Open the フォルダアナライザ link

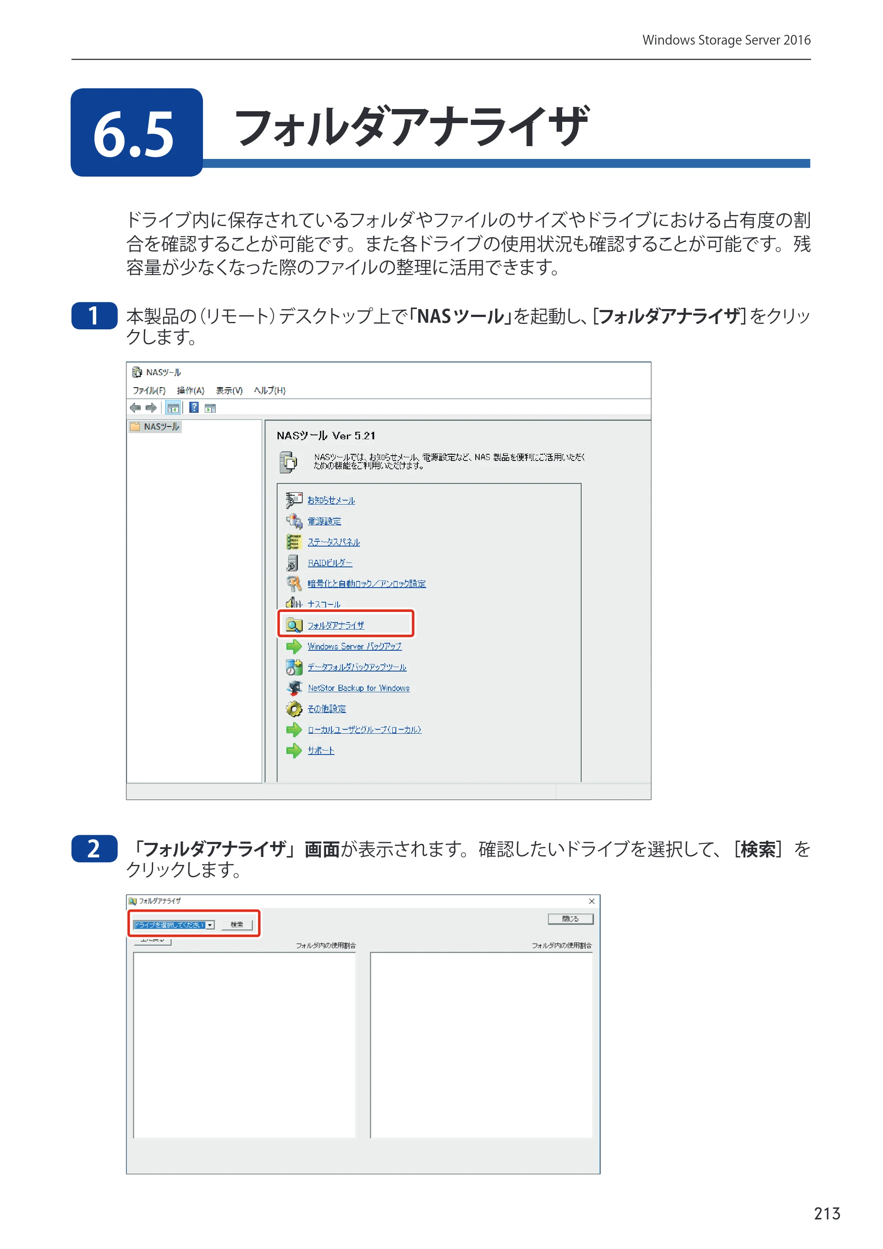pos(335,625)
